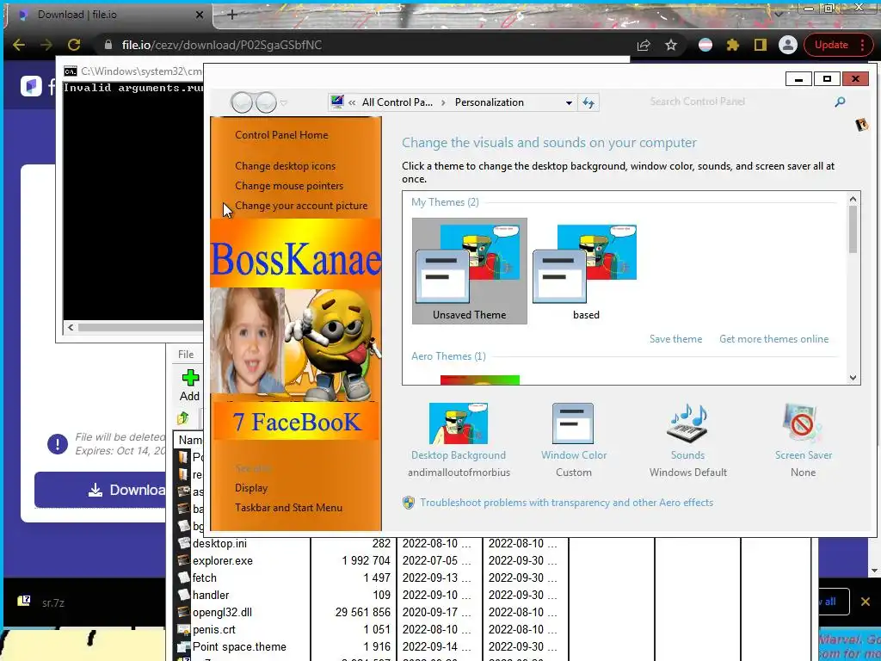Open Chrome side panel icon
This screenshot has height=661, width=881.
[x=761, y=45]
